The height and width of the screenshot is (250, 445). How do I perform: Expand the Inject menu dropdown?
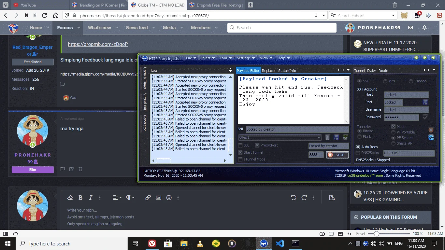point(208,58)
